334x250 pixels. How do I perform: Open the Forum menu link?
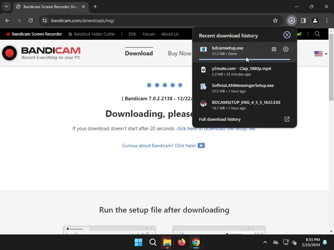pos(148,34)
